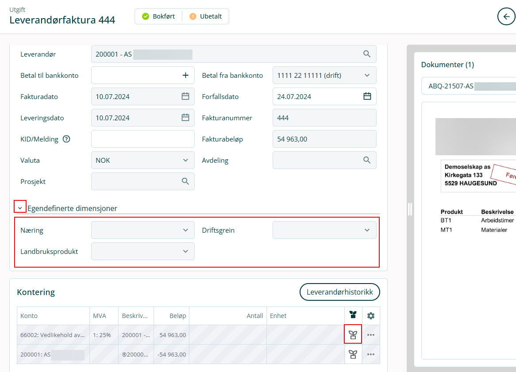Viewport: 516px width, 372px height.
Task: Open the Fakturadato calendar picker
Action: tap(185, 96)
